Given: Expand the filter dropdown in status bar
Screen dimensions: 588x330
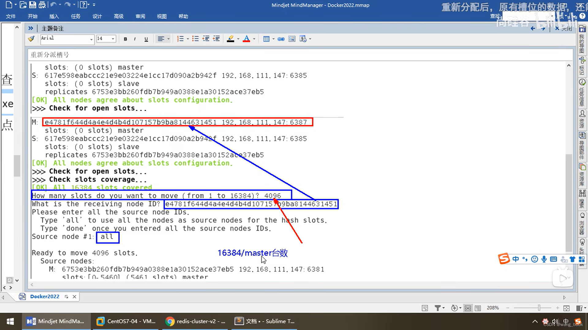Looking at the screenshot, I should (443, 308).
